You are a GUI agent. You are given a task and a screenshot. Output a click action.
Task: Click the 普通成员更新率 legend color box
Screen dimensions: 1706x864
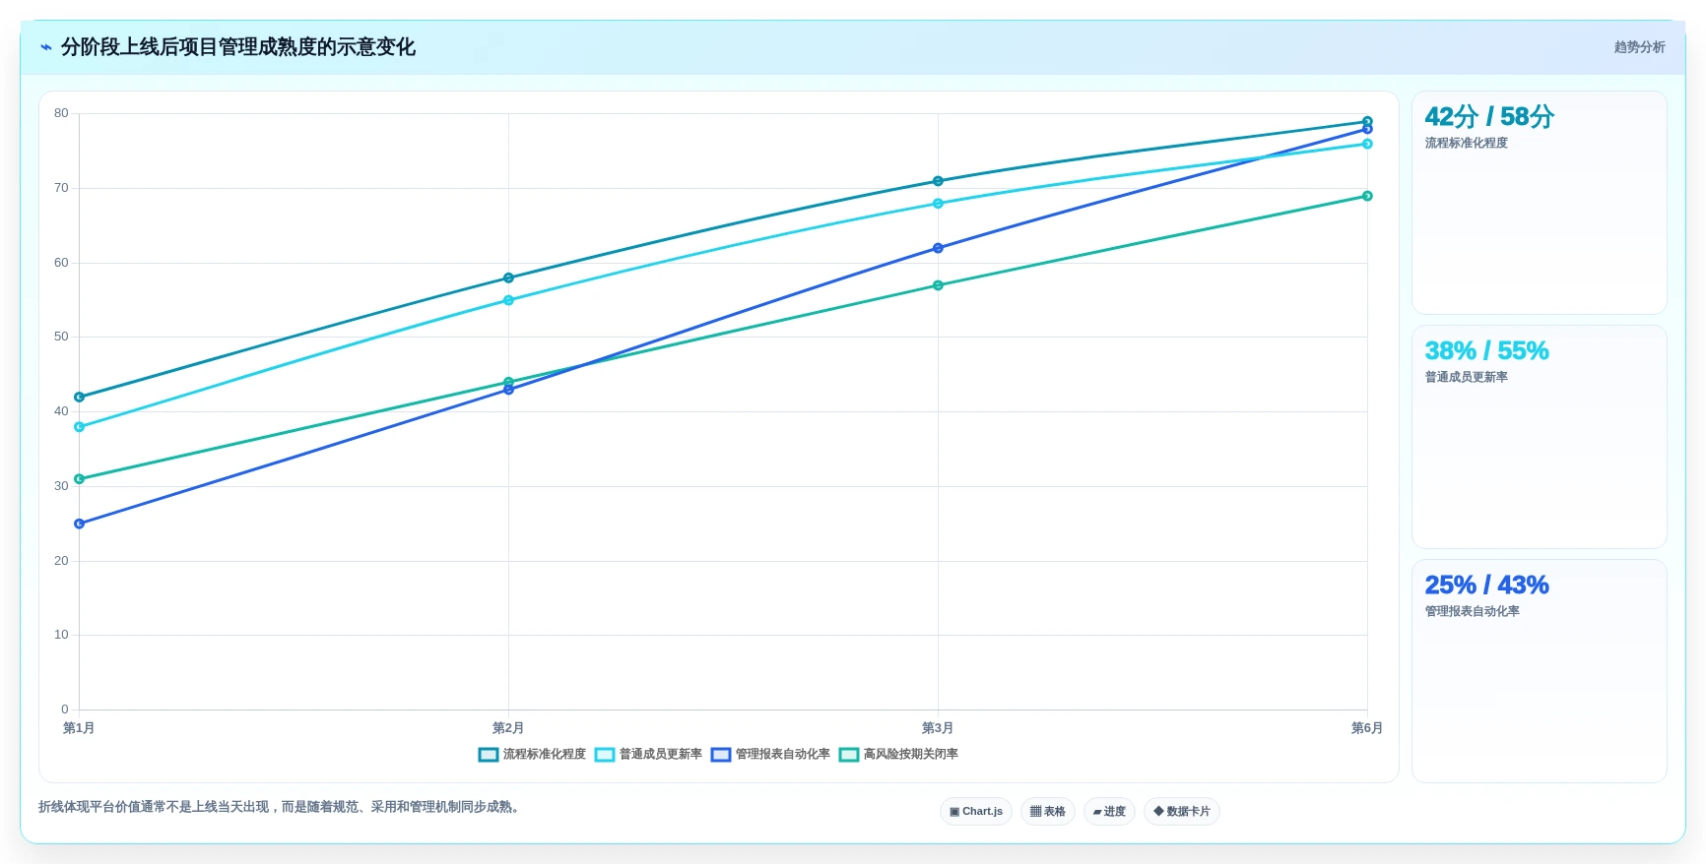[605, 755]
